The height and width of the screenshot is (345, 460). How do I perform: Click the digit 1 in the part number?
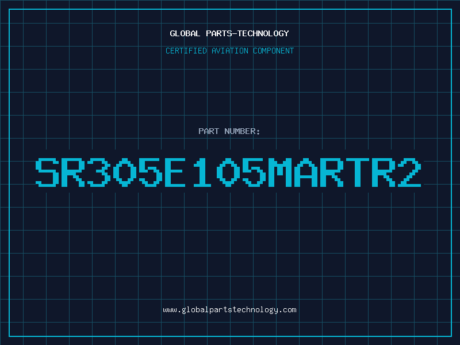202,172
